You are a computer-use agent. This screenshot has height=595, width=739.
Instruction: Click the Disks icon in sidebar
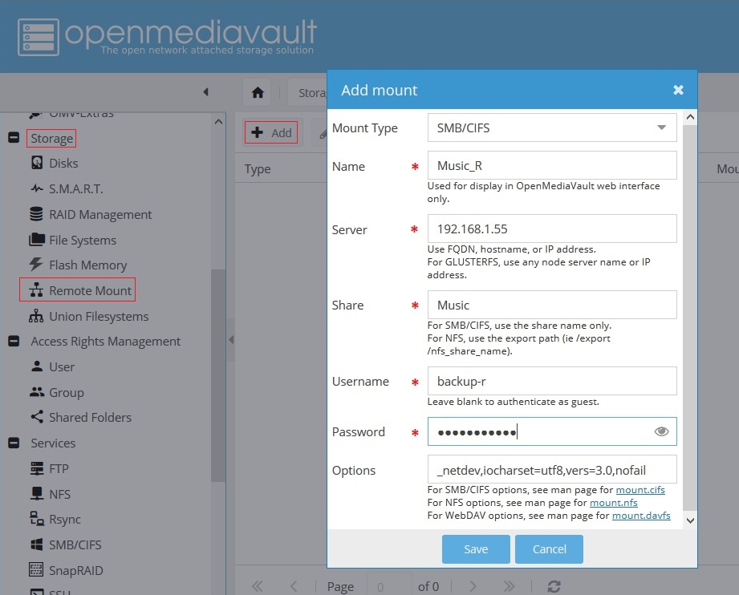(36, 163)
